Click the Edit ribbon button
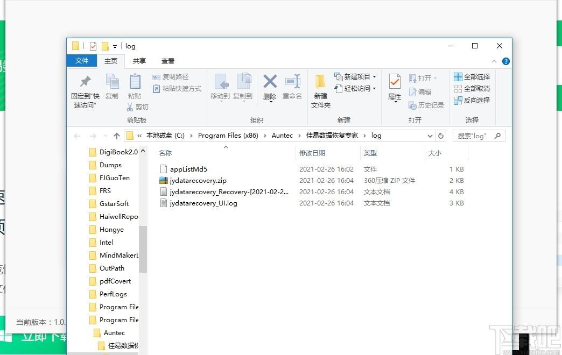Screen dimensions: 562x355 (420, 91)
